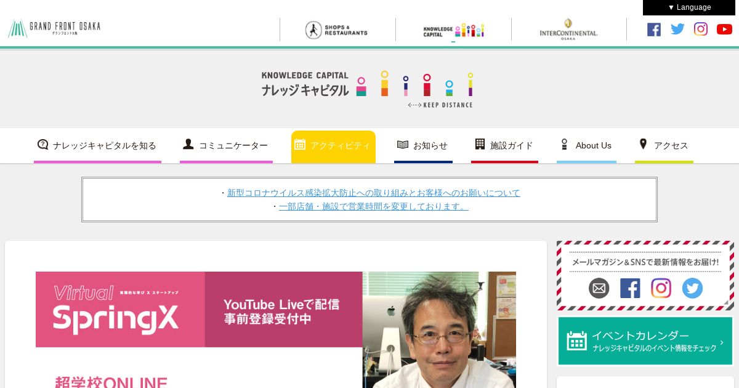Subscribe via the mail magazine envelope icon
Viewport: 739px width, 388px height.
[599, 288]
